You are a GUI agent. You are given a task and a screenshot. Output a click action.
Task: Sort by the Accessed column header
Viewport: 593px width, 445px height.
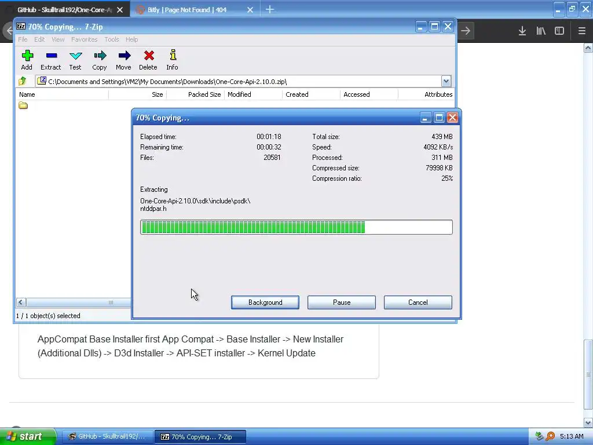point(369,94)
